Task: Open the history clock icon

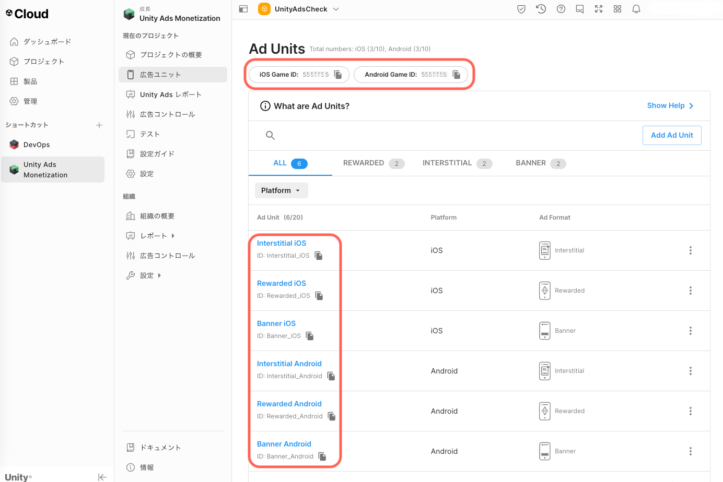Action: (x=541, y=9)
